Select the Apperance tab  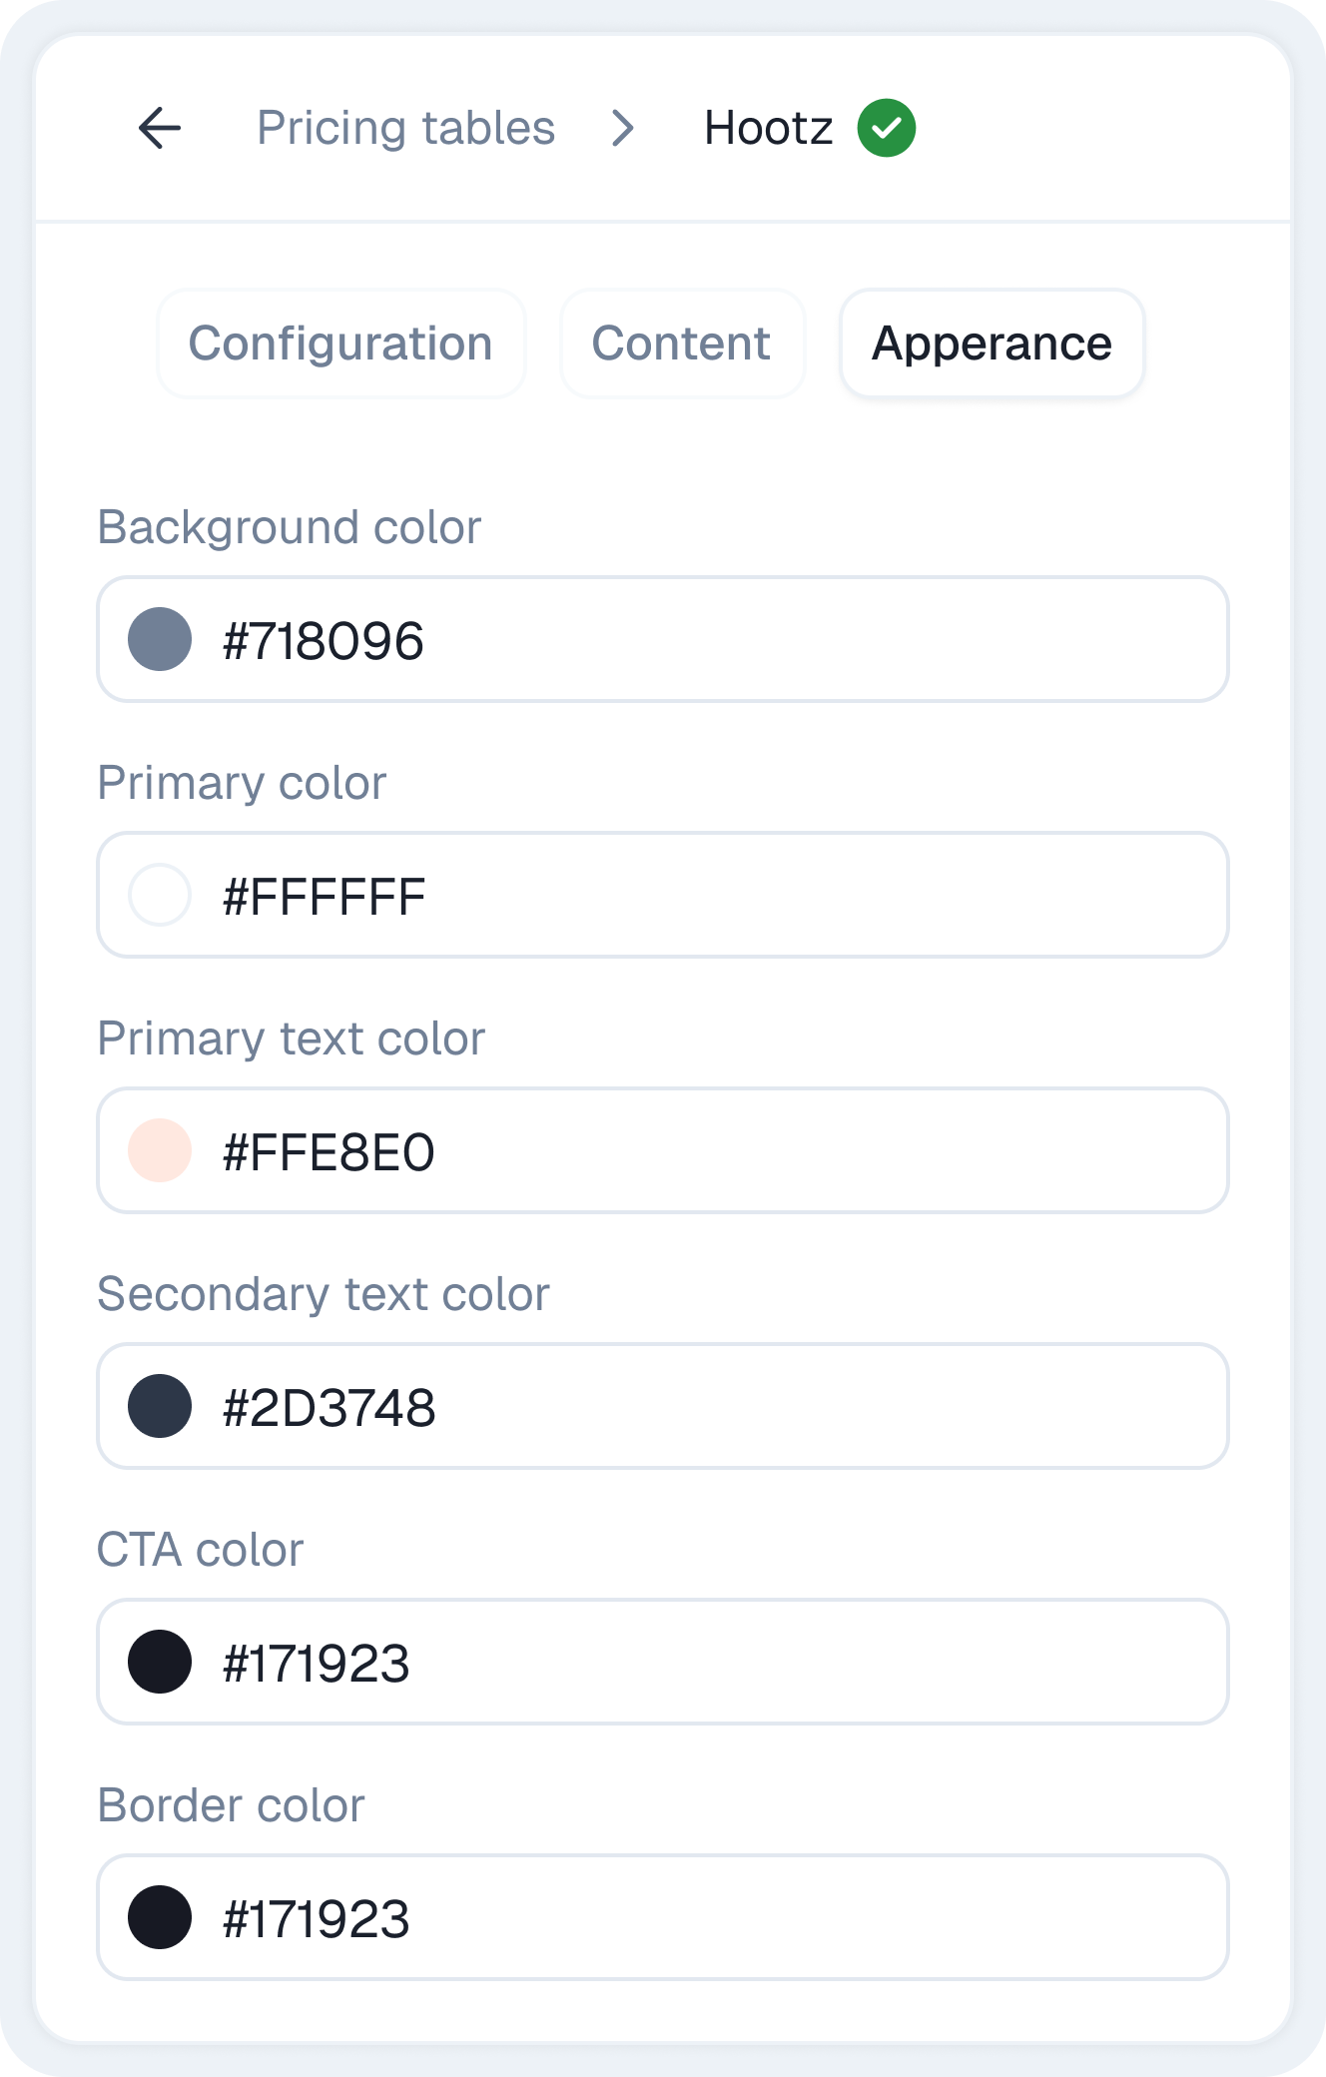(x=992, y=344)
